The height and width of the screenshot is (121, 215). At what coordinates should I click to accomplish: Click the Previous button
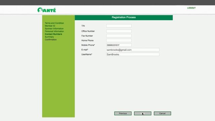(x=123, y=114)
